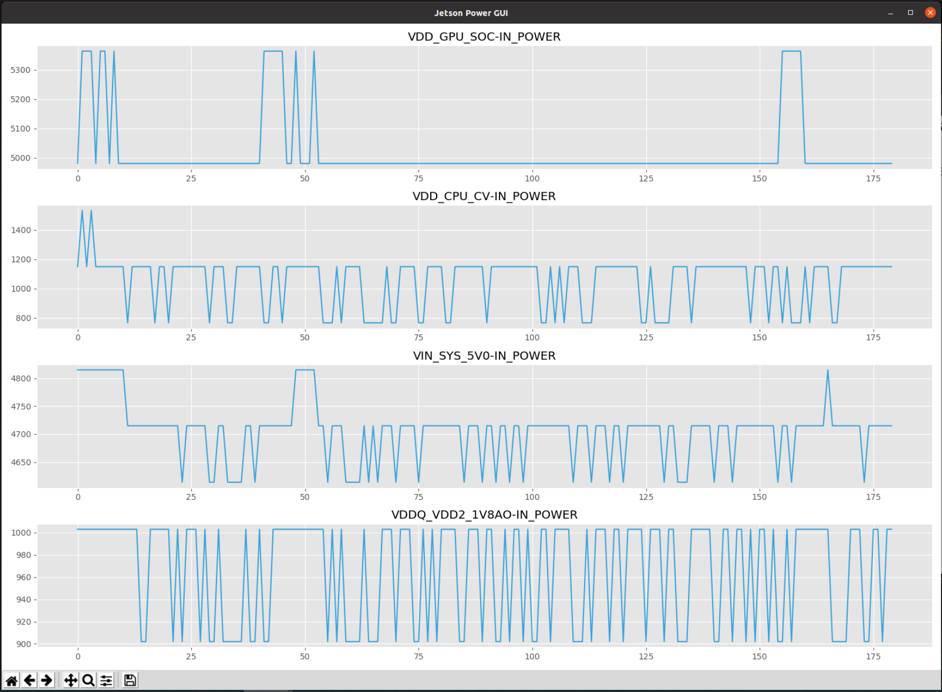Click the power spike near 155 on GPU plot
This screenshot has width=942, height=692.
tap(790, 51)
